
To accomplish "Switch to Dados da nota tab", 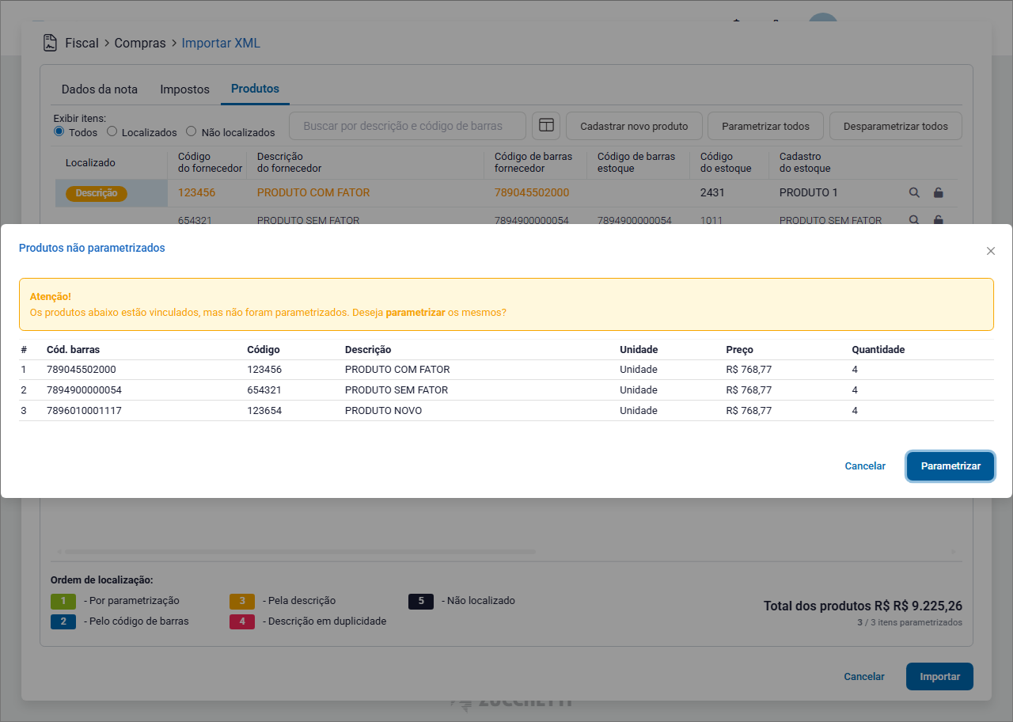I will point(100,89).
